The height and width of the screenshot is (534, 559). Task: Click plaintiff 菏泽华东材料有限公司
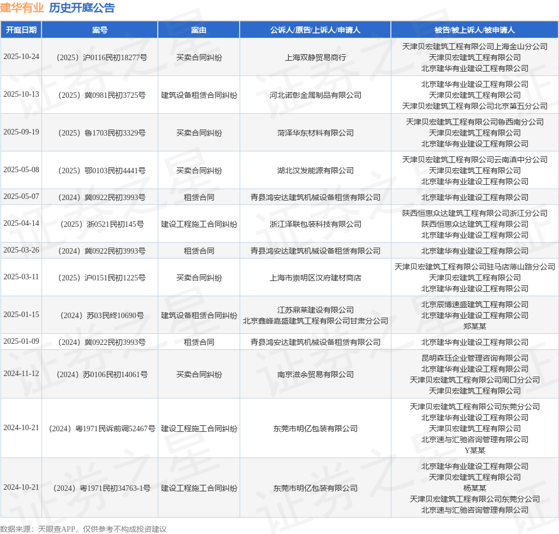click(x=315, y=133)
